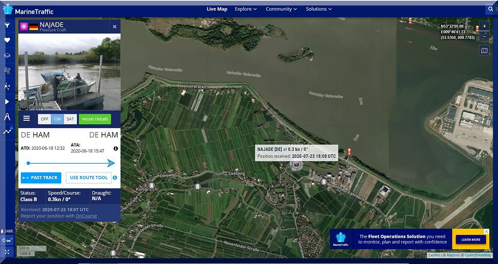
Task: Open the filter funnel icon in sidebar
Action: point(7,25)
